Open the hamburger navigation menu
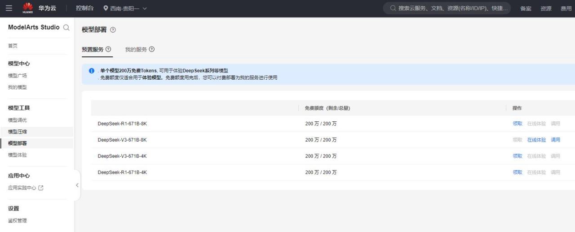The height and width of the screenshot is (232, 575). 9,9
